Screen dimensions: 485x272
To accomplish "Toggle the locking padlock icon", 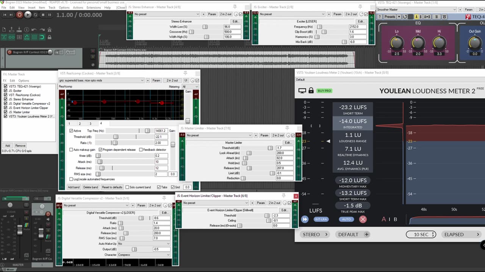I will point(49,37).
